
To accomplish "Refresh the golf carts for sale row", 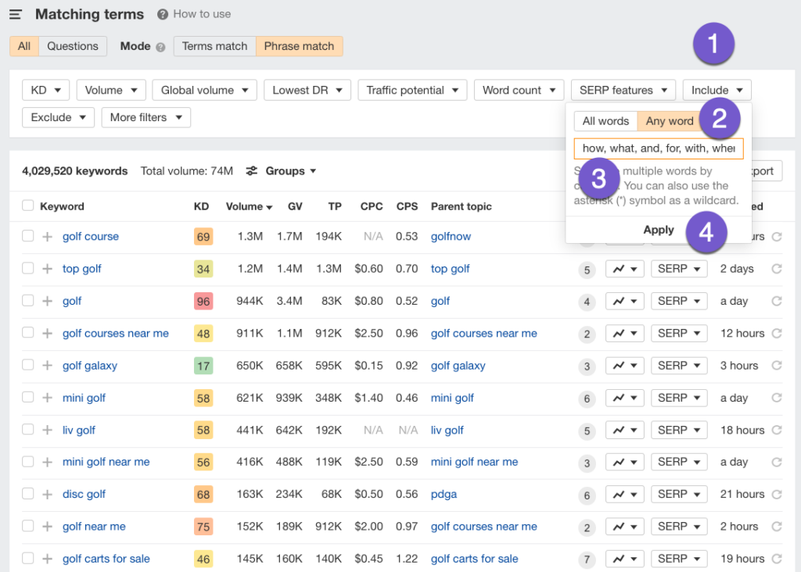I will 777,559.
